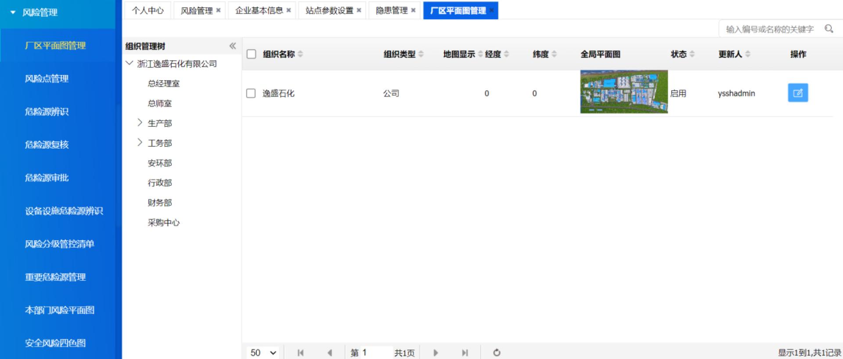Viewport: 843px width, 359px height.
Task: Go to the last page icon
Action: tap(465, 352)
